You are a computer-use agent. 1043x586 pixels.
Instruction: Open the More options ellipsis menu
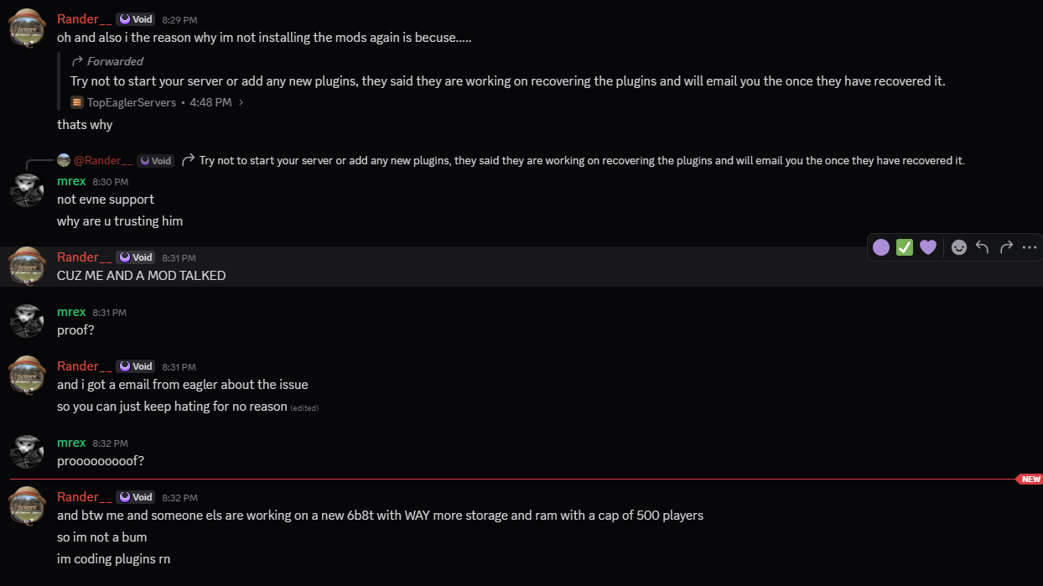1030,247
